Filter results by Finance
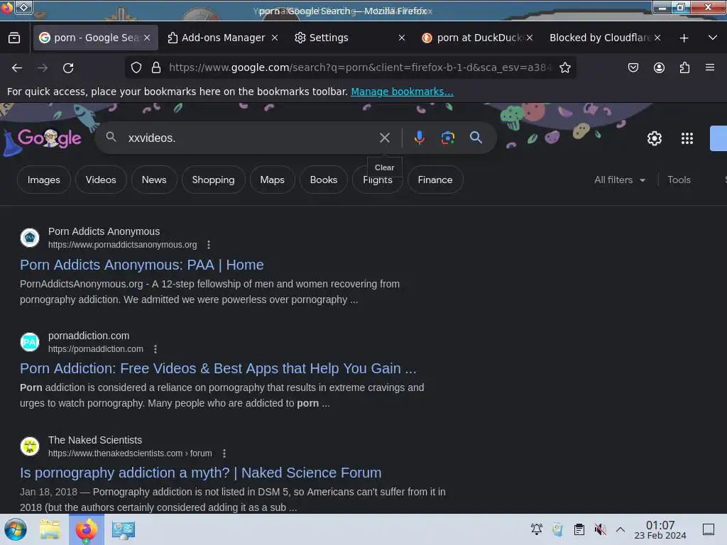 [x=435, y=180]
